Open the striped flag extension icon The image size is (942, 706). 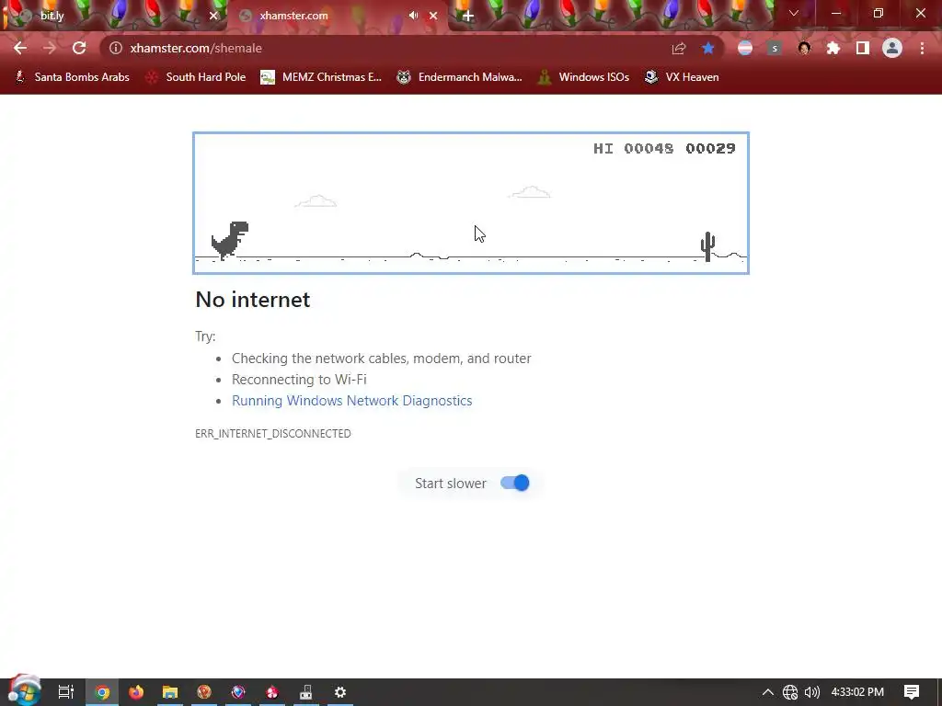pos(745,48)
